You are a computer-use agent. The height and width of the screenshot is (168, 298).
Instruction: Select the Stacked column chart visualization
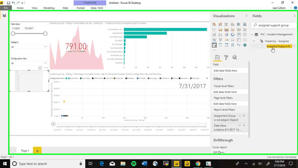pos(220,24)
